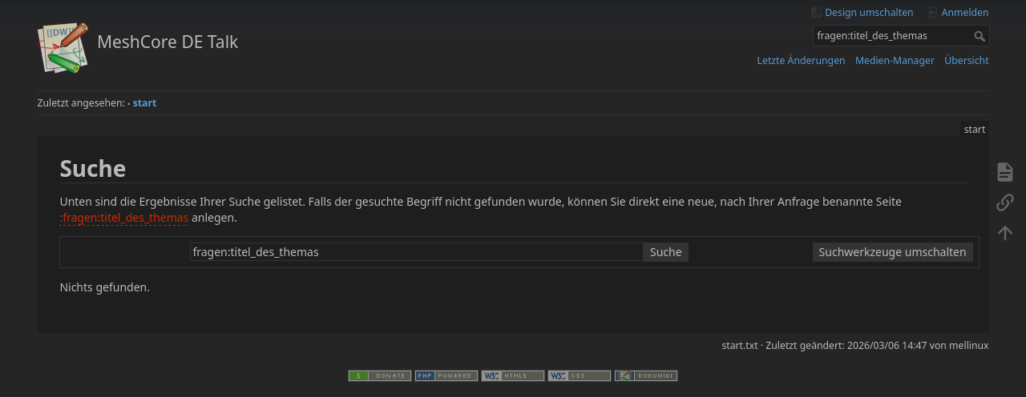This screenshot has width=1026, height=397.
Task: Click the Anmelden login link
Action: click(964, 13)
